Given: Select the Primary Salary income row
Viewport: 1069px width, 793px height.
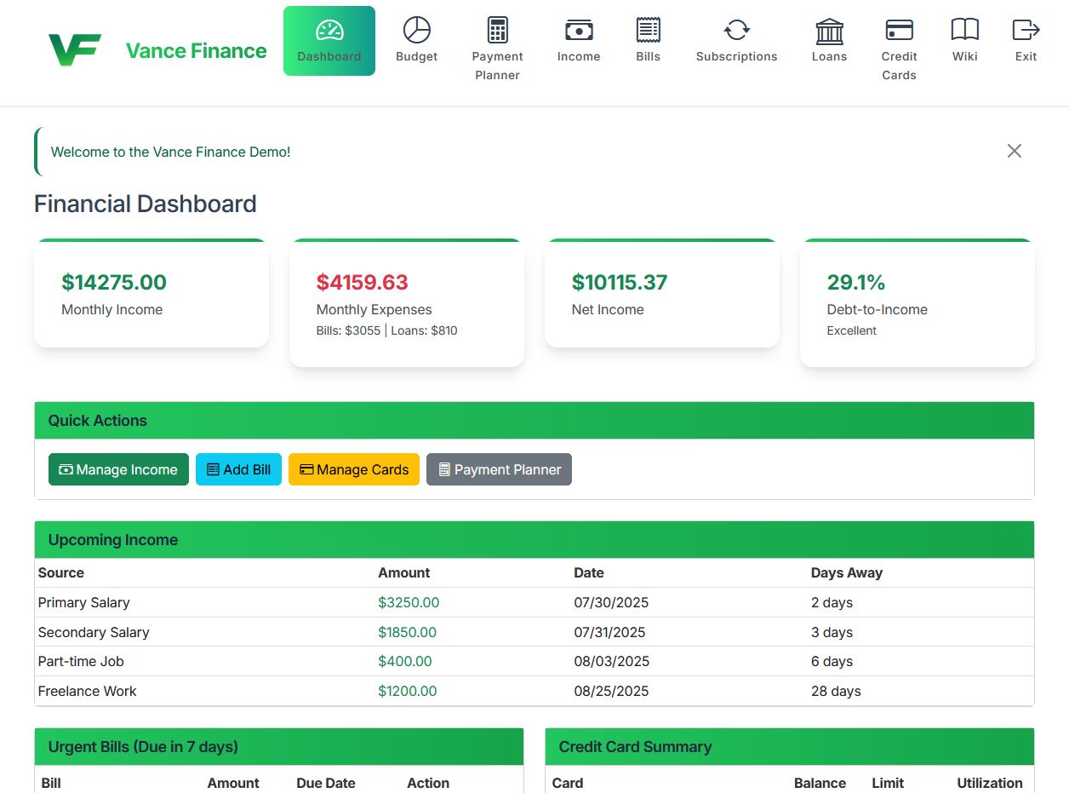Looking at the screenshot, I should [84, 602].
